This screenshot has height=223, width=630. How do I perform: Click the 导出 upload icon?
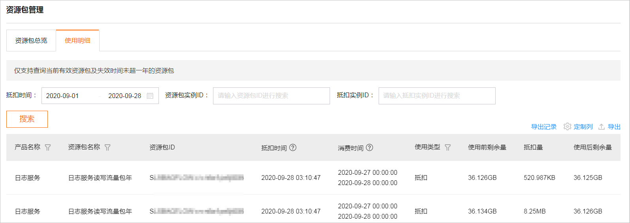point(602,127)
